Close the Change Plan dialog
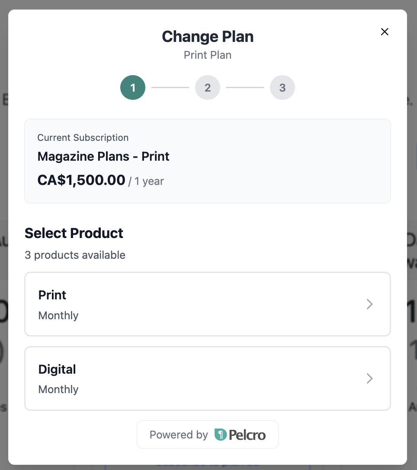Screen dimensions: 417x470 point(385,32)
